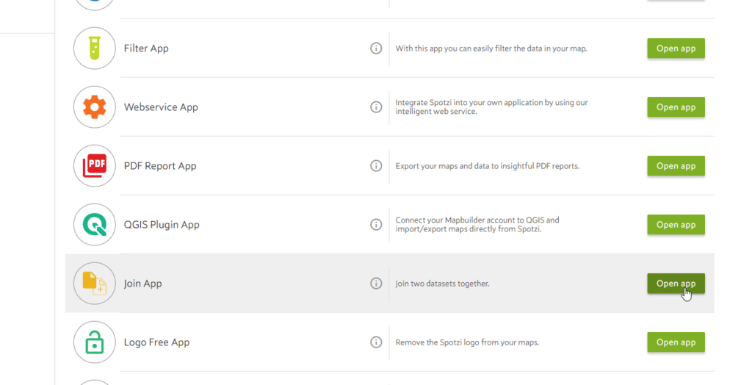Show info for Filter App
This screenshot has height=385, width=752.
click(376, 48)
